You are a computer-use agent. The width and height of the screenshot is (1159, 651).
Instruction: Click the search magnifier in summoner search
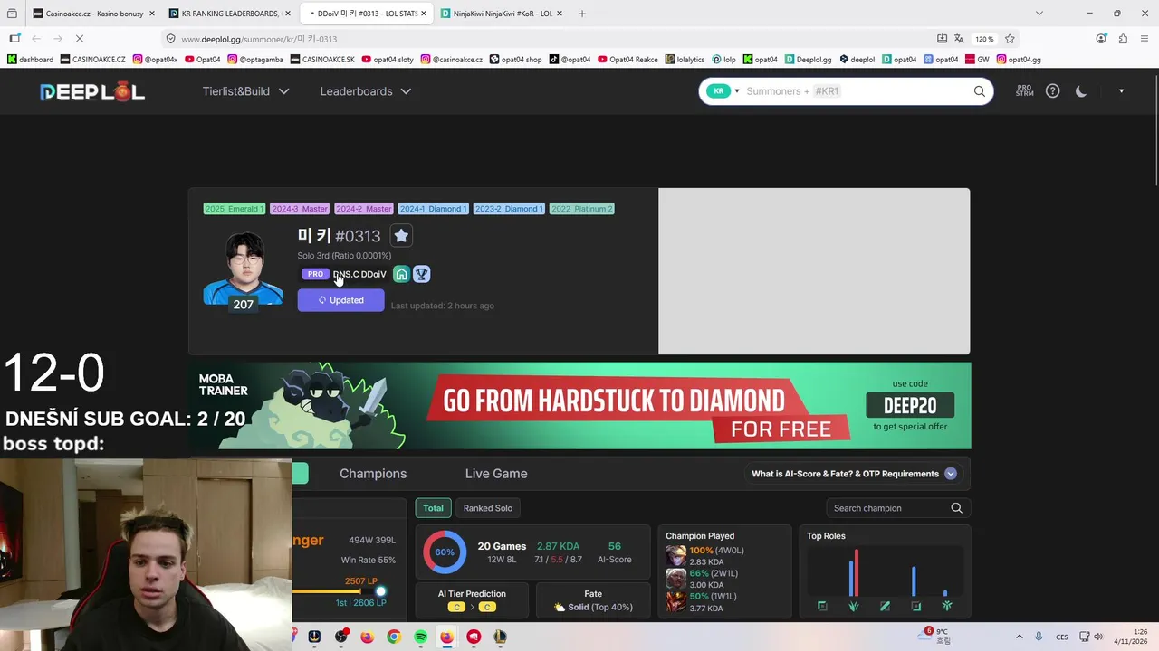tap(979, 91)
